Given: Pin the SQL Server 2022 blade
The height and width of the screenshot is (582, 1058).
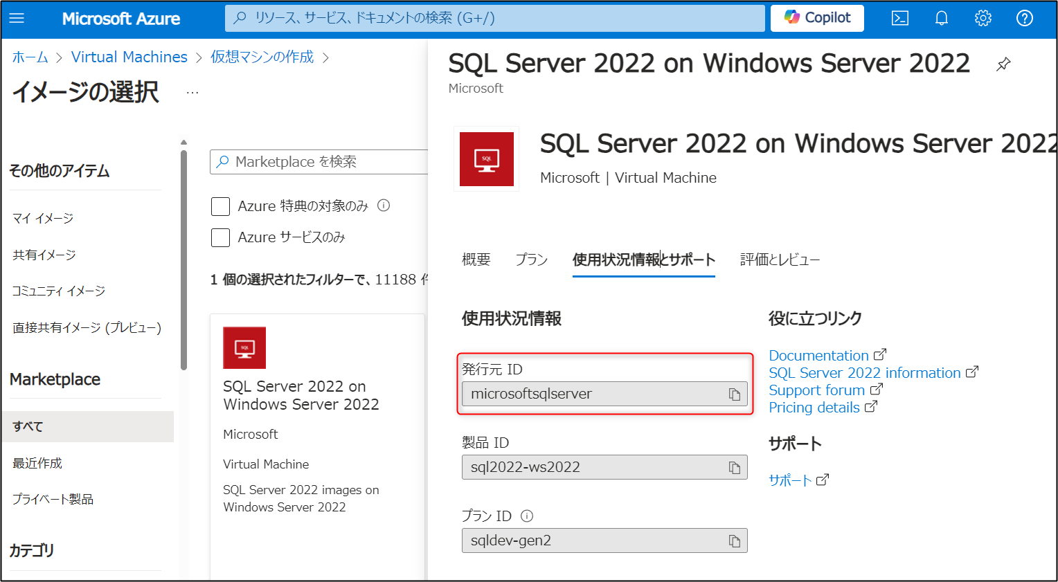Looking at the screenshot, I should click(1003, 64).
